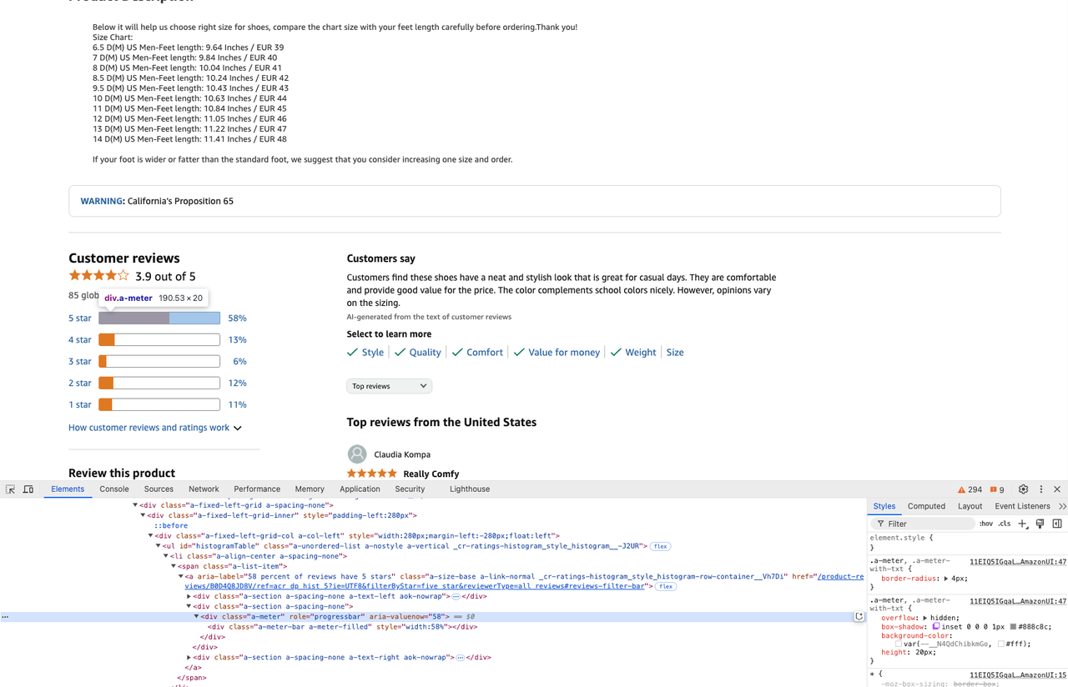Open DevTools three-dot customize menu
Screen dimensions: 1068x687
tap(1040, 489)
